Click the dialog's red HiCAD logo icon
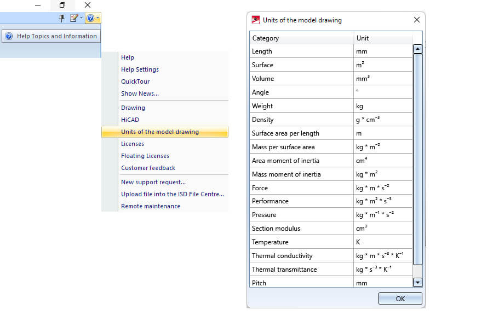 [256, 20]
